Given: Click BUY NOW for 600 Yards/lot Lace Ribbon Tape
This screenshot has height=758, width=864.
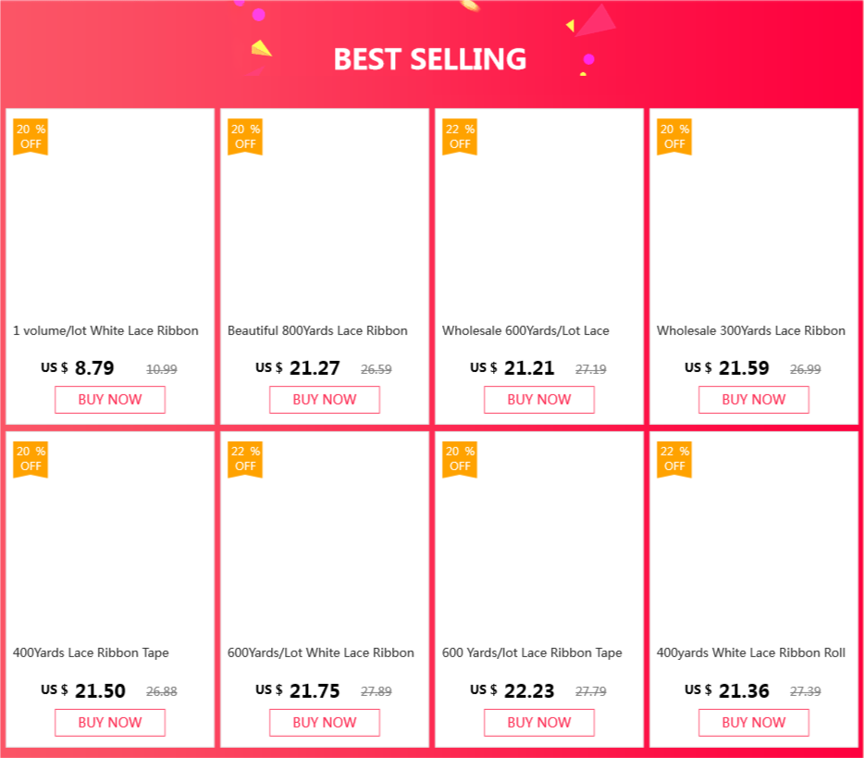Looking at the screenshot, I should pos(539,722).
